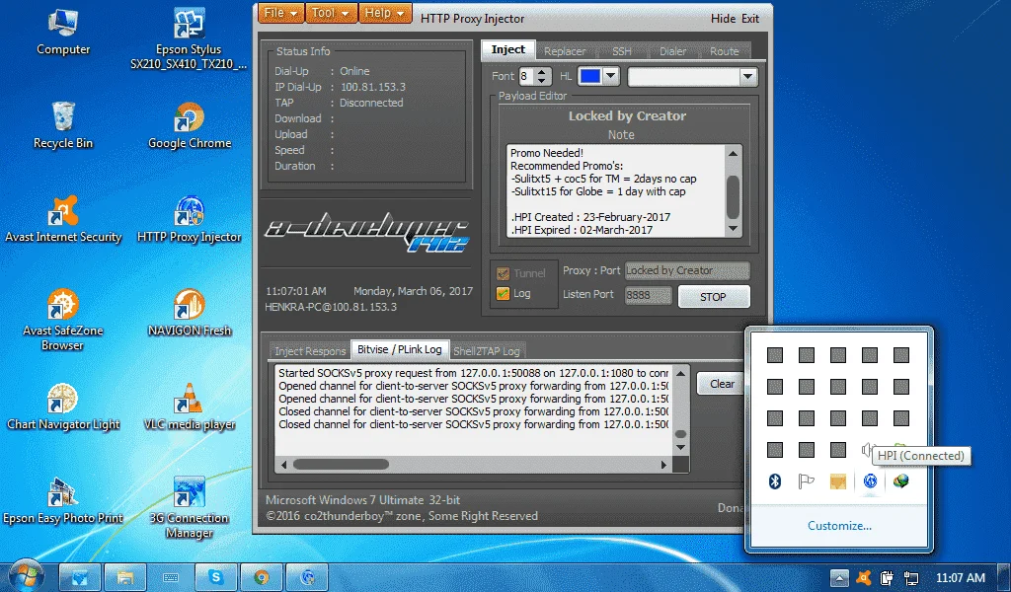Image resolution: width=1011 pixels, height=592 pixels.
Task: Open Avast SafeZone Browser shortcut
Action: coord(62,320)
